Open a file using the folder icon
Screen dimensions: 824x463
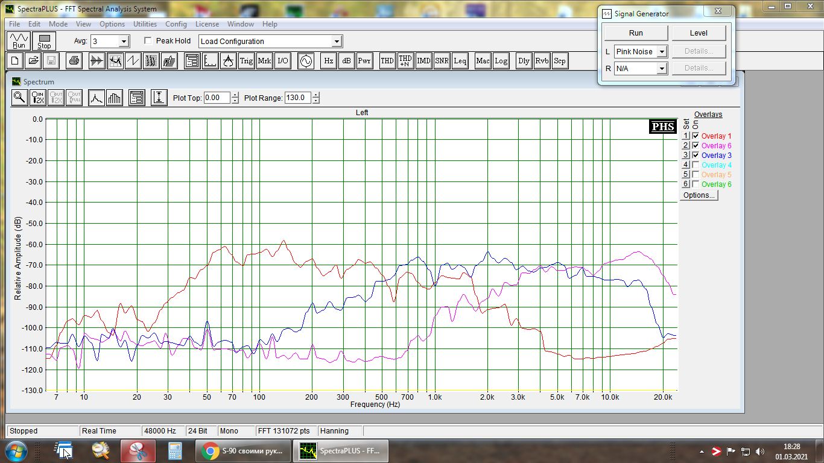(33, 61)
